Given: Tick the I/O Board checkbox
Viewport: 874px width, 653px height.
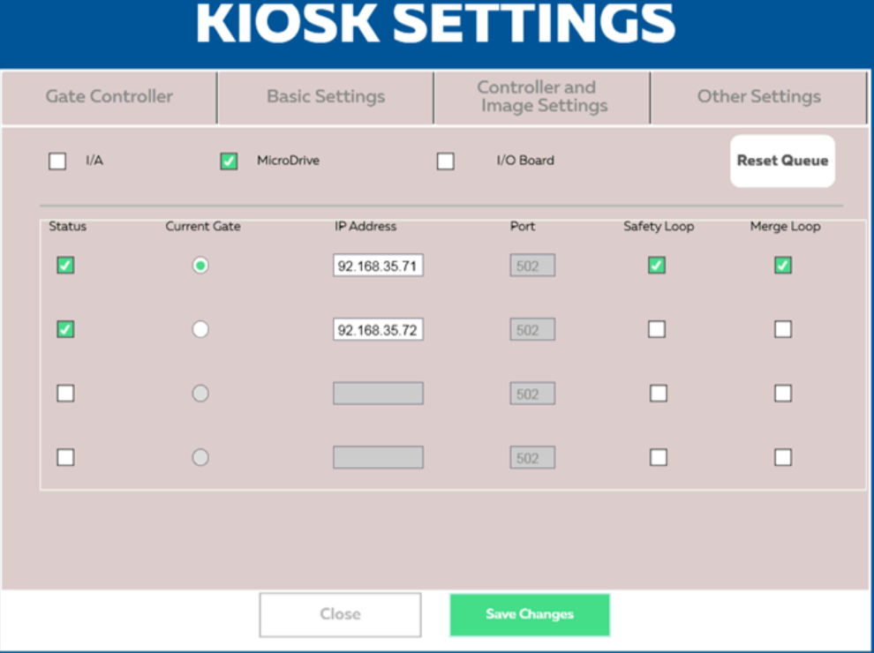Looking at the screenshot, I should click(x=446, y=161).
